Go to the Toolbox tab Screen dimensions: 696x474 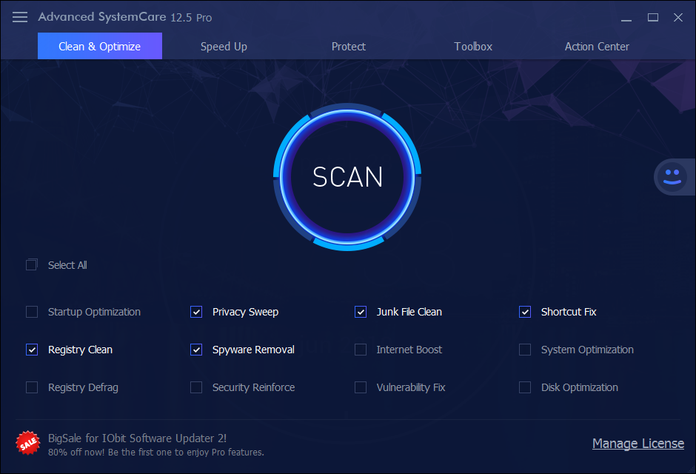tap(473, 47)
